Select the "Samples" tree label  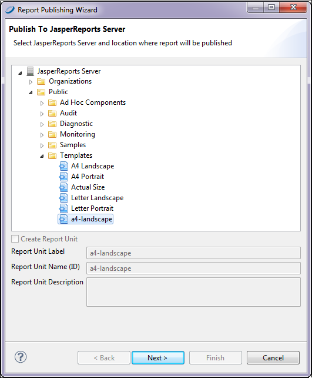[73, 145]
